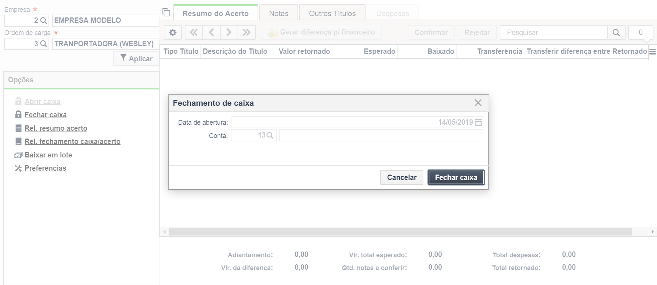The height and width of the screenshot is (285, 657).
Task: Open the Despesas tab
Action: 393,14
